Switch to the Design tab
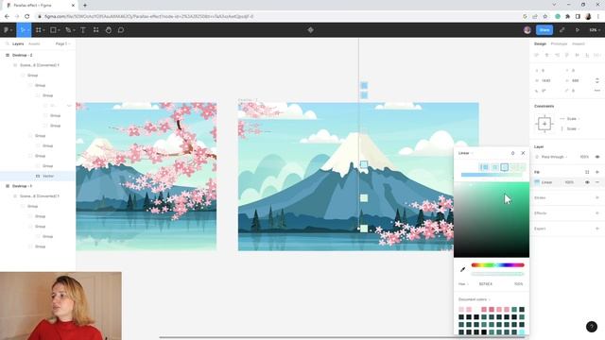This screenshot has width=605, height=340. point(540,44)
